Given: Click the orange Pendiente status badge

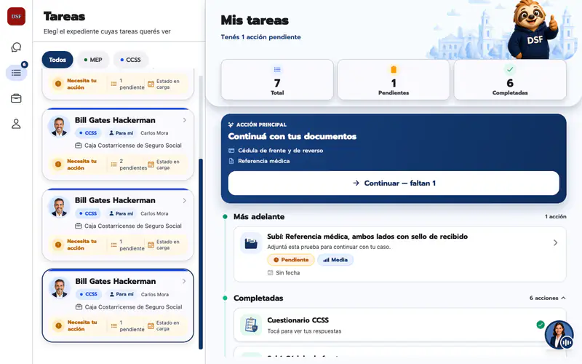Looking at the screenshot, I should point(291,260).
